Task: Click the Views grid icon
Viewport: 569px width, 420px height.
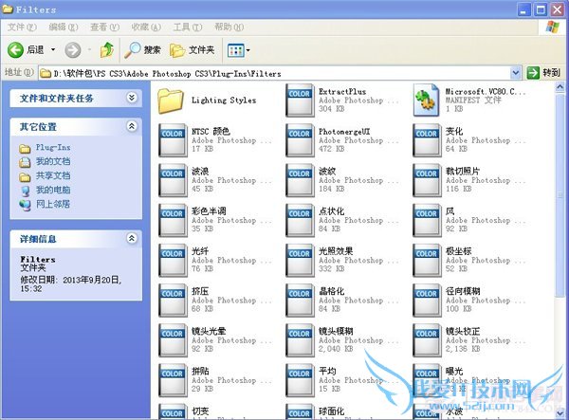Action: click(x=236, y=50)
